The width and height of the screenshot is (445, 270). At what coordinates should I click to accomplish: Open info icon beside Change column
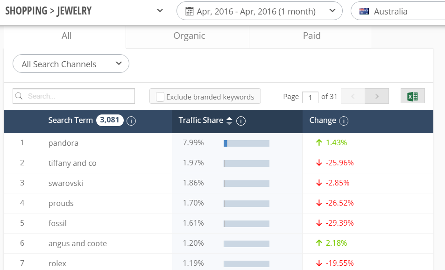[344, 121]
